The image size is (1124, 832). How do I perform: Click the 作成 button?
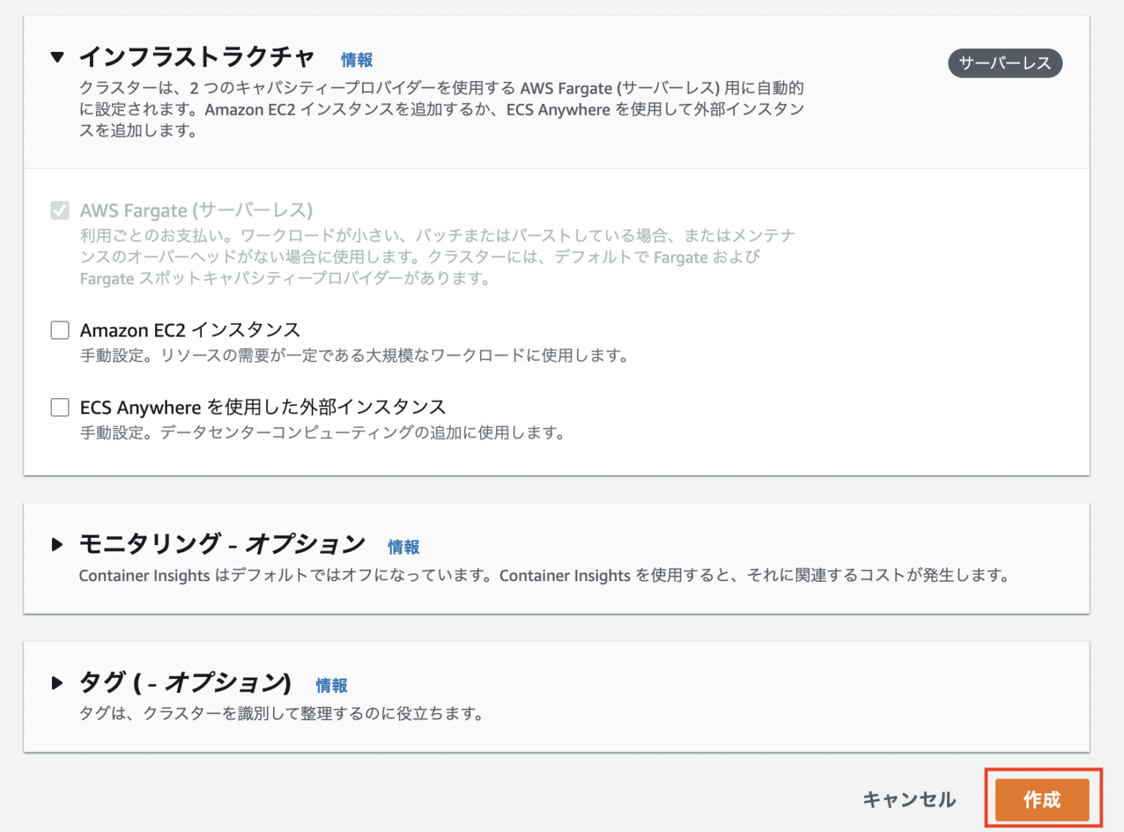(1042, 800)
